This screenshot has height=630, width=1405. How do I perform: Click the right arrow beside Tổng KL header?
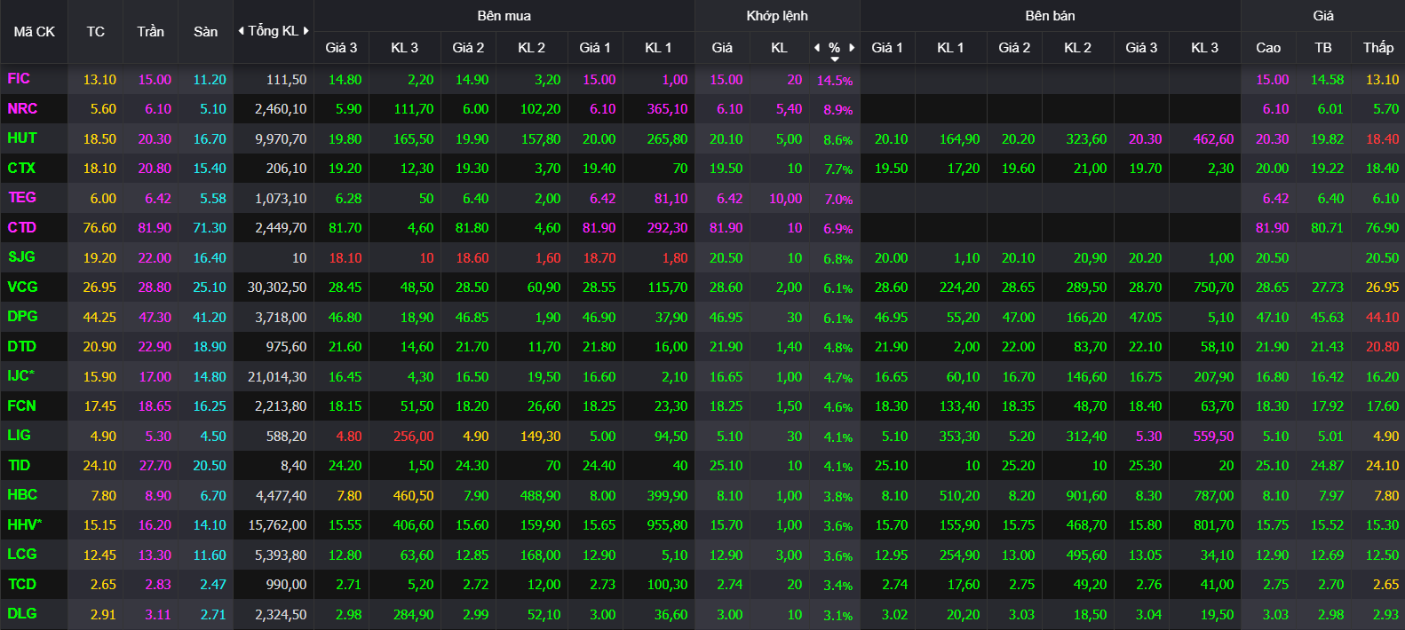coord(306,31)
